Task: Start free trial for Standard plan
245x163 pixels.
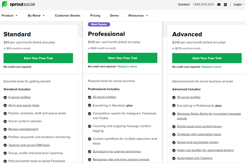Action: pos(38,58)
